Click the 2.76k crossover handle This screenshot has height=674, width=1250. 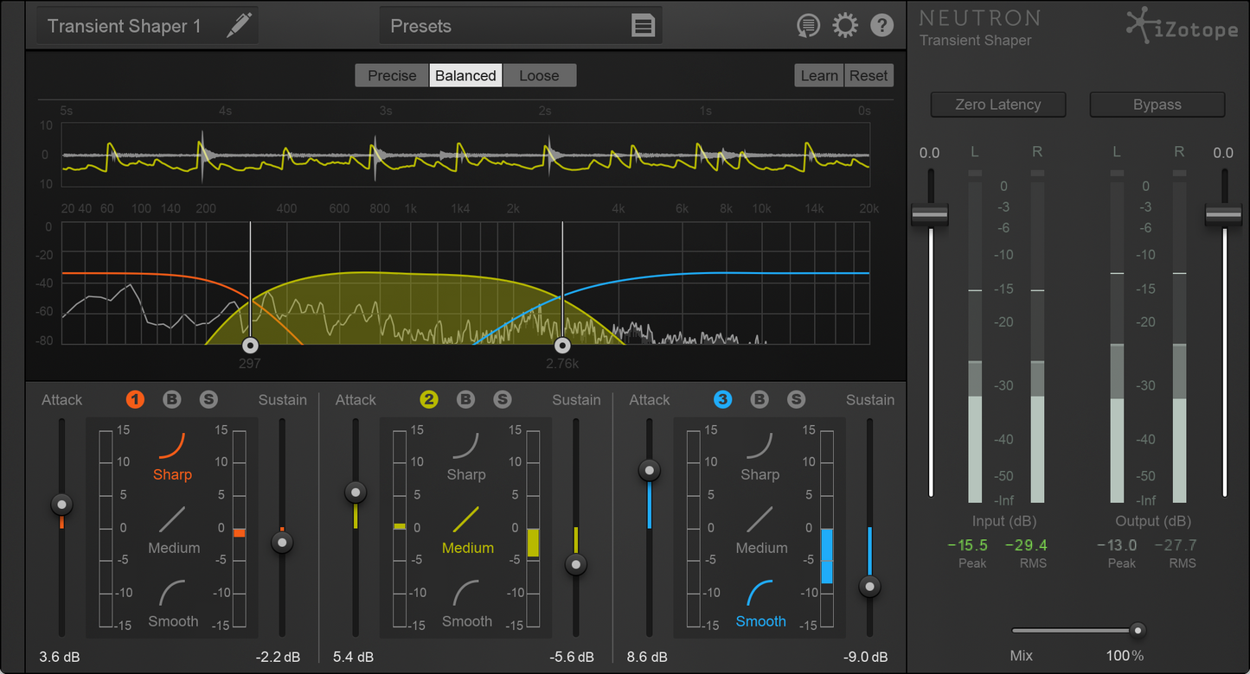[x=562, y=345]
